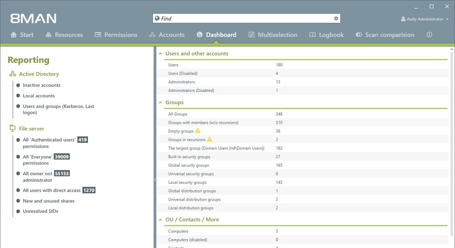Click bullet icon beside Inactive accounts

point(18,85)
